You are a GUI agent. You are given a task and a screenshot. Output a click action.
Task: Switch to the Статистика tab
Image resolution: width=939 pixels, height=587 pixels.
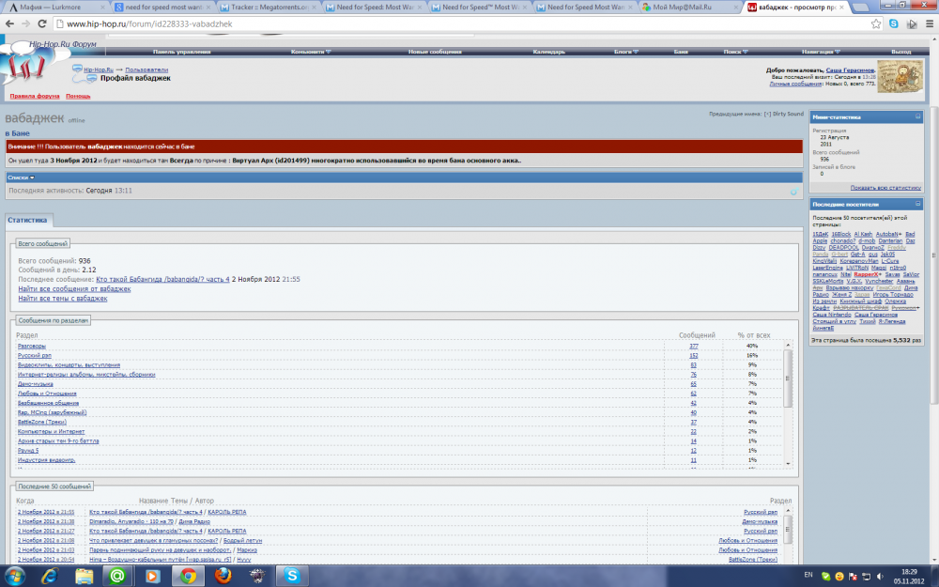pyautogui.click(x=26, y=220)
